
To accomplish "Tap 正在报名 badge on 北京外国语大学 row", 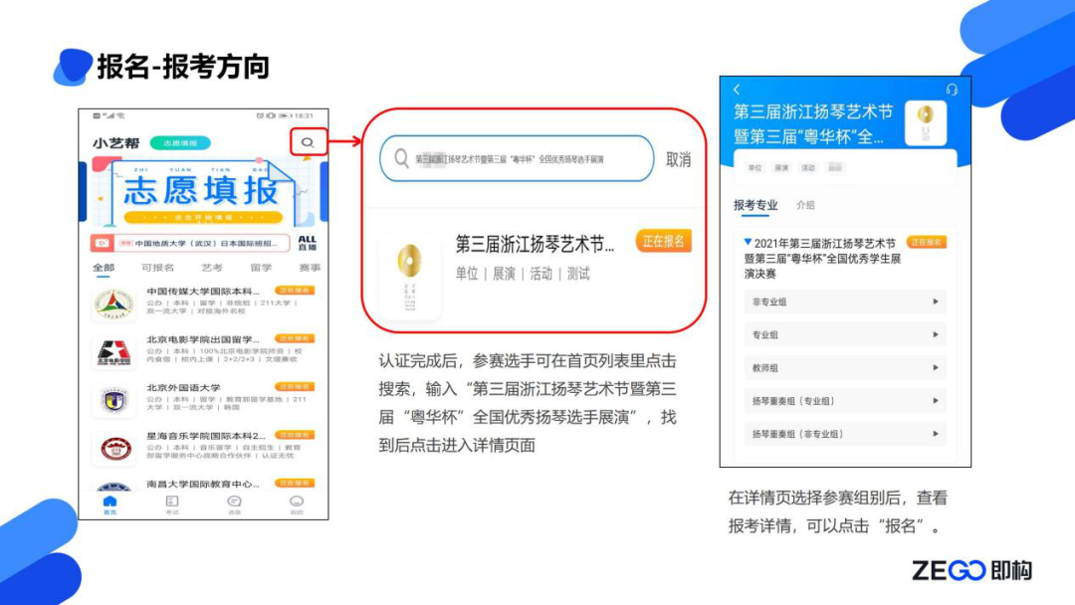I will (295, 386).
